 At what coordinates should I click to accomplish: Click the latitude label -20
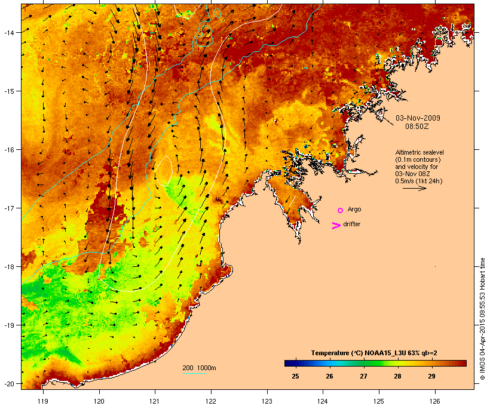click(x=9, y=383)
